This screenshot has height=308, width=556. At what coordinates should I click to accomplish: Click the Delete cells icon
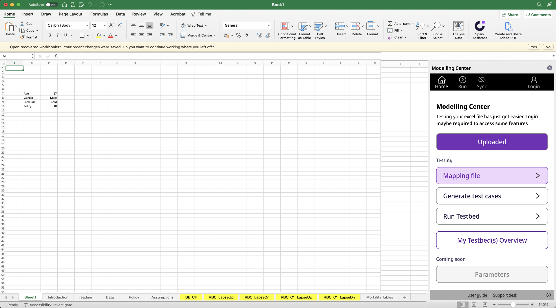click(x=355, y=26)
